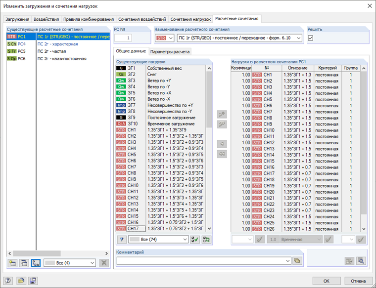Click left arrow of combinations list horizontal scrollbar

(9, 253)
